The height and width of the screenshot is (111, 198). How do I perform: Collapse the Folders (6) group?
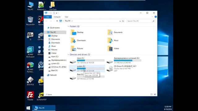coord(68,27)
